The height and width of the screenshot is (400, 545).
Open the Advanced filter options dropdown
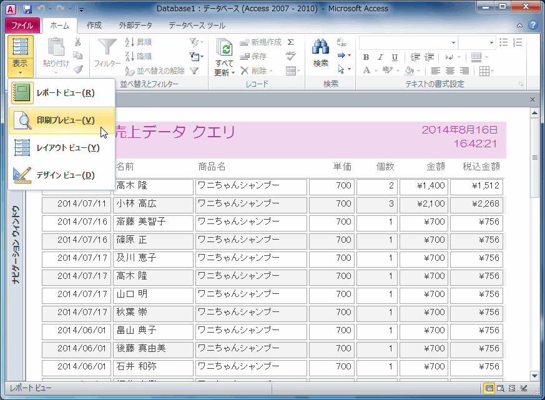[x=197, y=56]
